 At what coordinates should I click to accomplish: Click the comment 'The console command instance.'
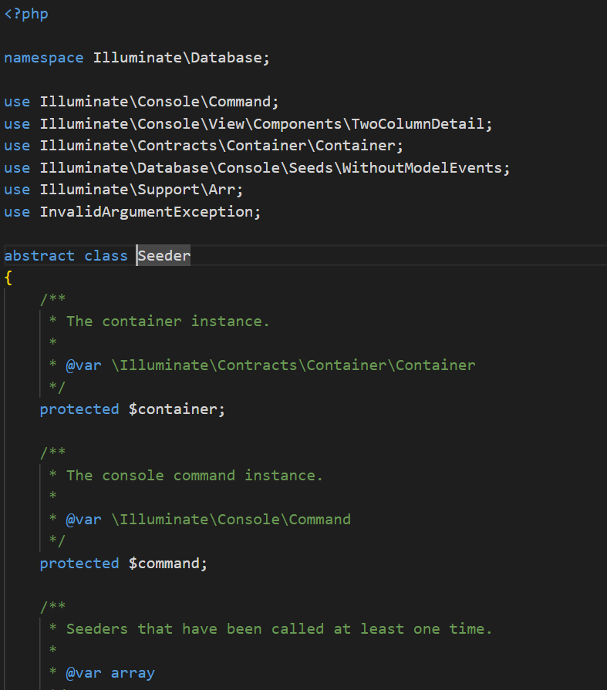[x=194, y=475]
